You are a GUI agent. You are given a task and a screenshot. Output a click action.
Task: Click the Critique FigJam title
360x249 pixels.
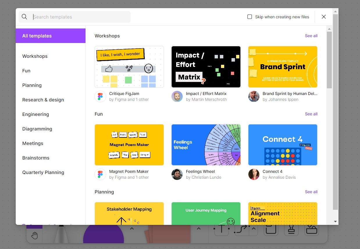coord(124,94)
